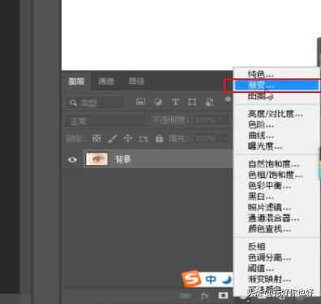Choose 曲线... from the menu
The width and height of the screenshot is (321, 304).
pos(276,135)
